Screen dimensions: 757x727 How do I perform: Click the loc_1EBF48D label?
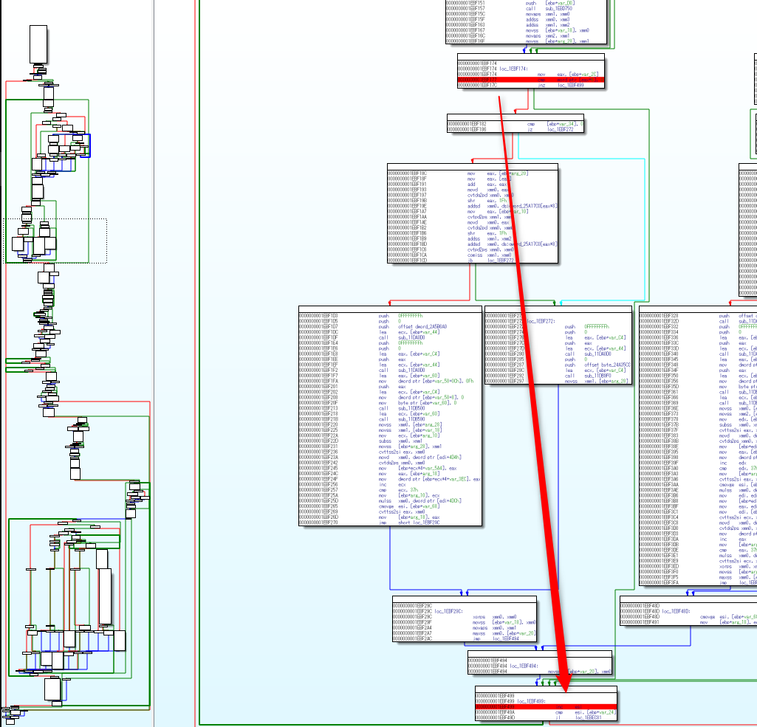pyautogui.click(x=676, y=611)
